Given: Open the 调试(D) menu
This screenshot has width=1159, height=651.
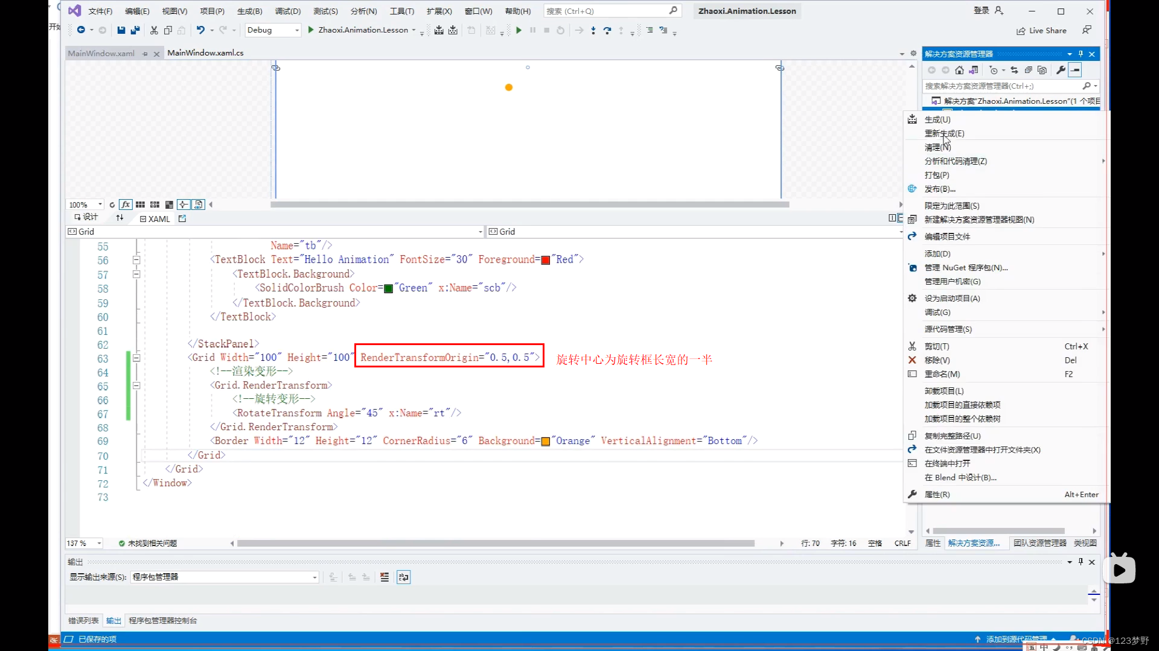Looking at the screenshot, I should coord(288,11).
